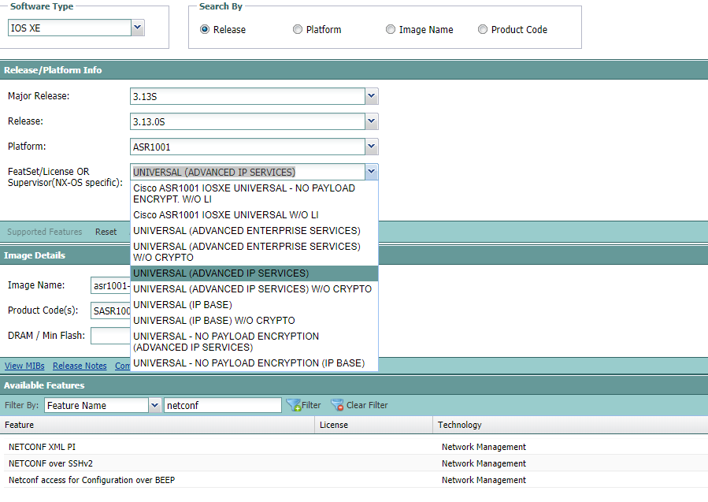Choose ADVANCED ENTERPRISE SERVICES W/O CRYPTO option
This screenshot has width=708, height=502.
254,252
